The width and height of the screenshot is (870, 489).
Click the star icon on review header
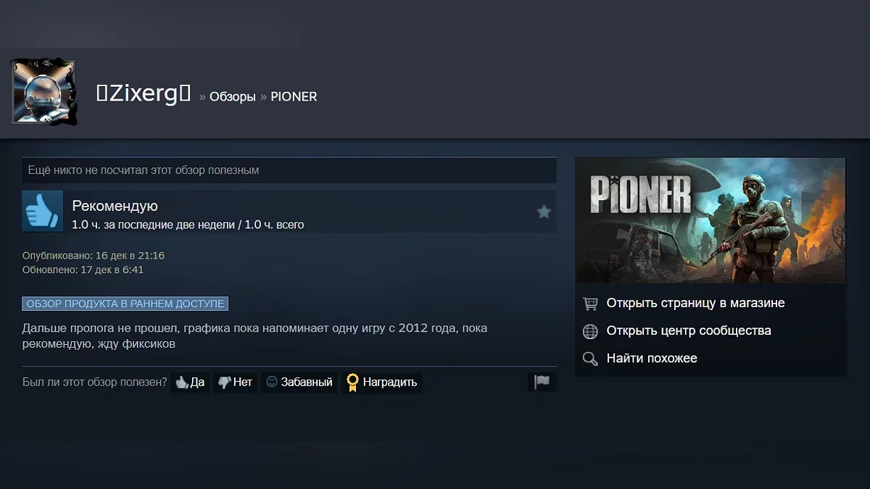(x=544, y=212)
